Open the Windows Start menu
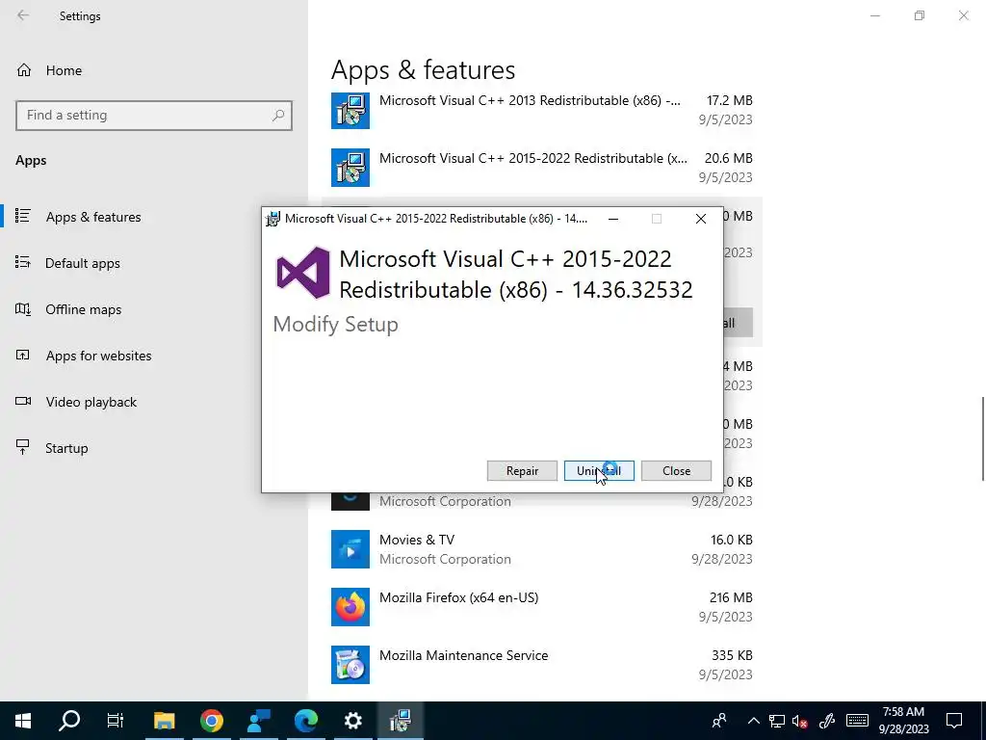 [23, 721]
